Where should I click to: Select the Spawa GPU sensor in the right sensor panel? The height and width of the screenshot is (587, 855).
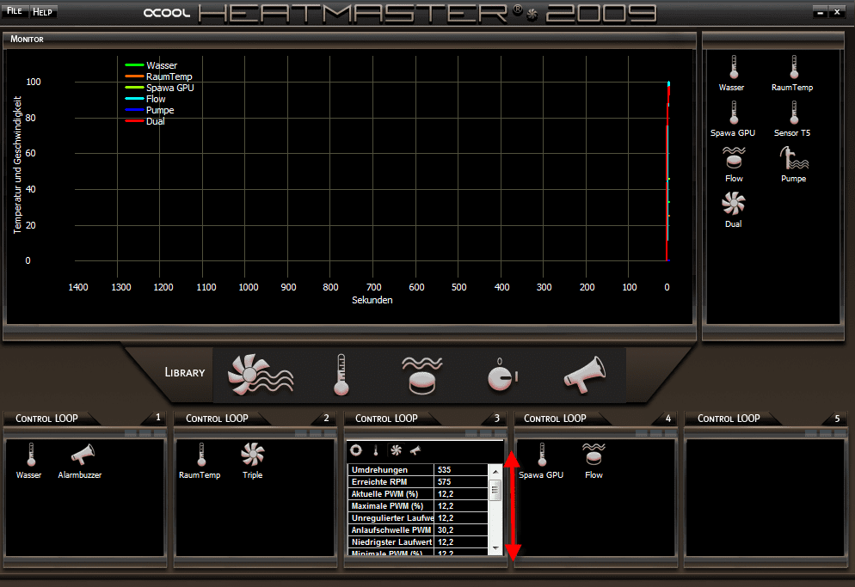[733, 119]
